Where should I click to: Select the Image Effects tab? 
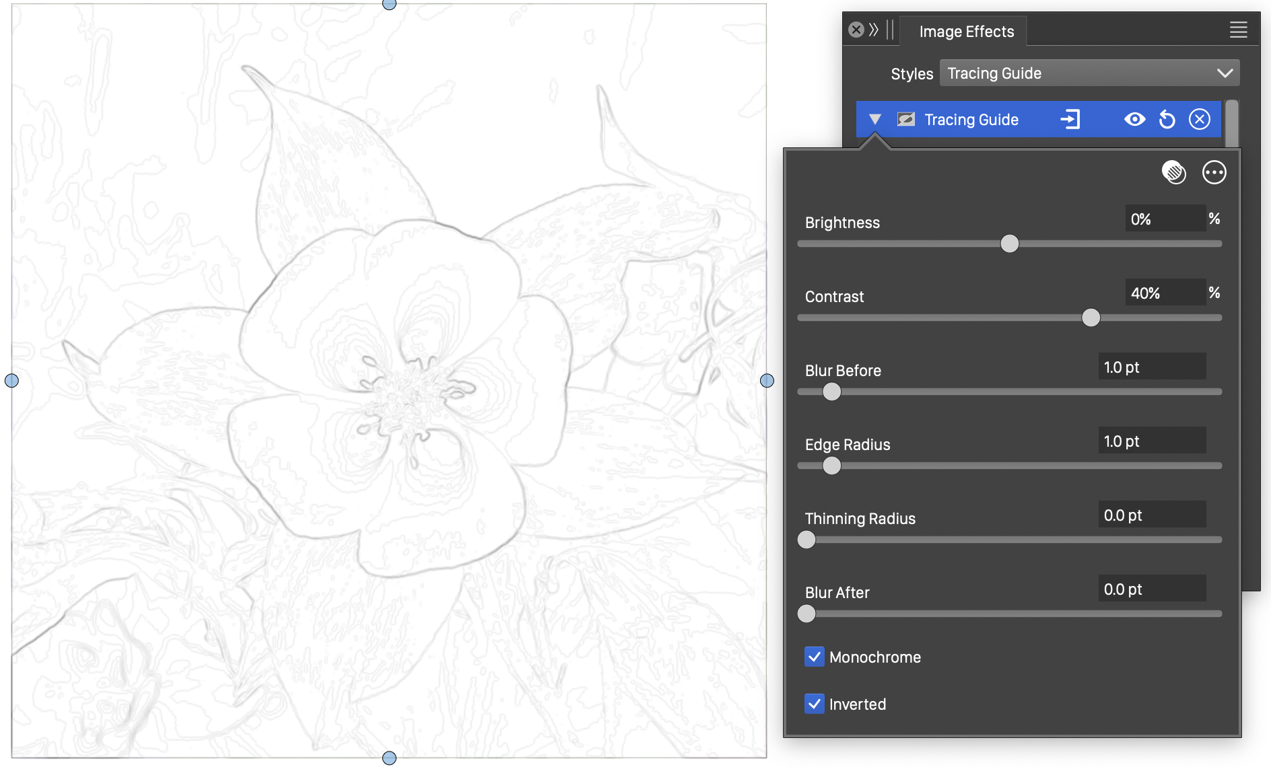point(966,32)
